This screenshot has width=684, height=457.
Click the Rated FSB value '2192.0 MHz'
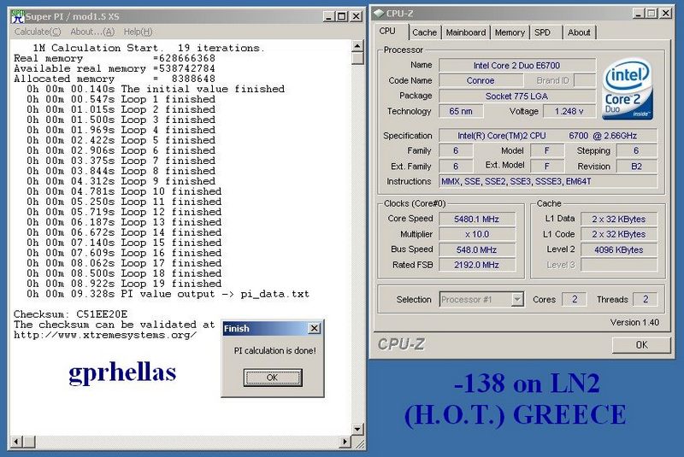477,265
